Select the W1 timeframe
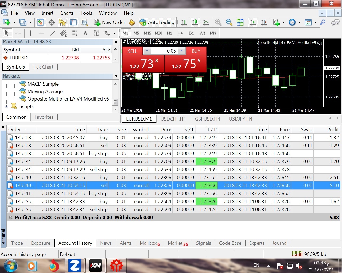 coord(202,33)
